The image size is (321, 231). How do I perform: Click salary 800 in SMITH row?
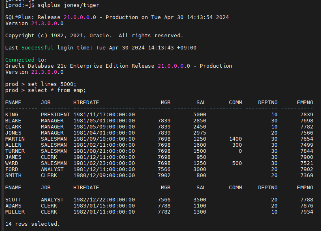(201, 175)
